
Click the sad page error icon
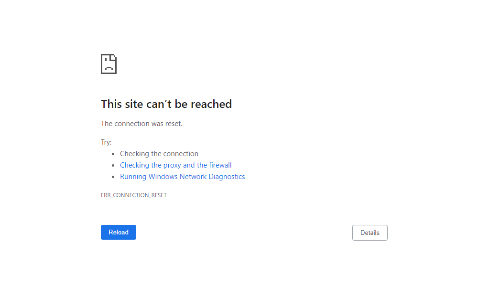[x=109, y=64]
